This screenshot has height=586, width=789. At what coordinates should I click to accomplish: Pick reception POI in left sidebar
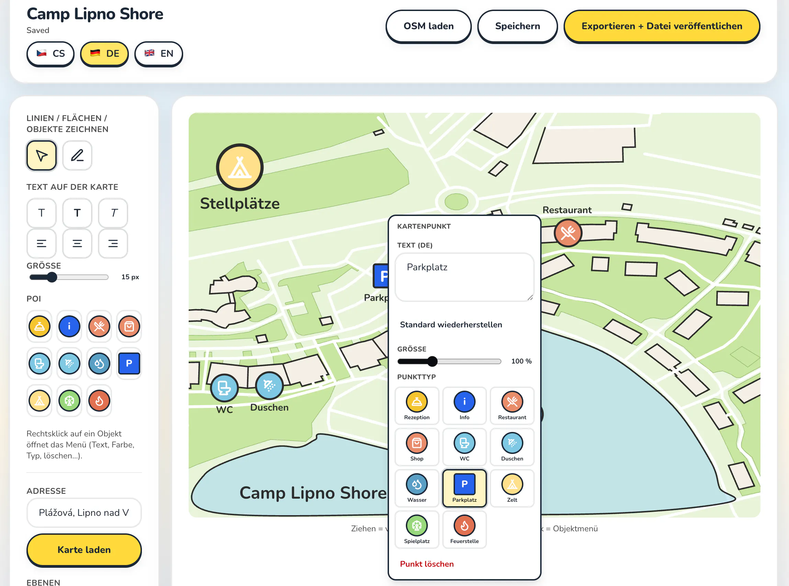pyautogui.click(x=39, y=326)
